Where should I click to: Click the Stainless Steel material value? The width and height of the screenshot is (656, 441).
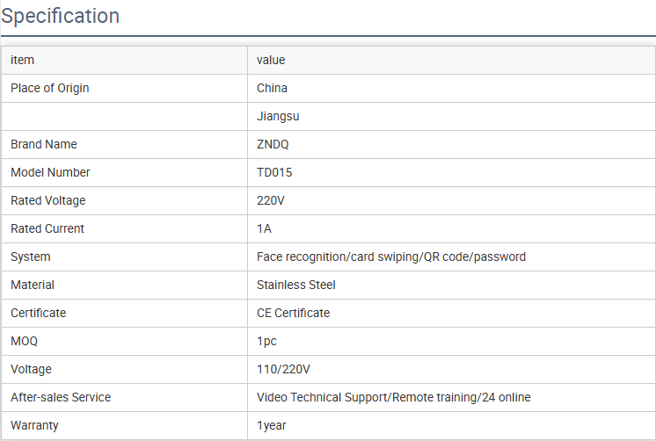(x=295, y=285)
